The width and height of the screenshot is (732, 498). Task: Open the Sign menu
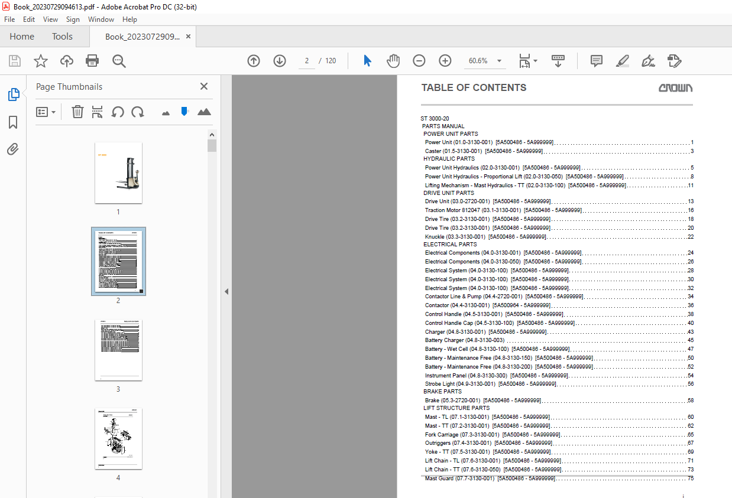coord(73,19)
